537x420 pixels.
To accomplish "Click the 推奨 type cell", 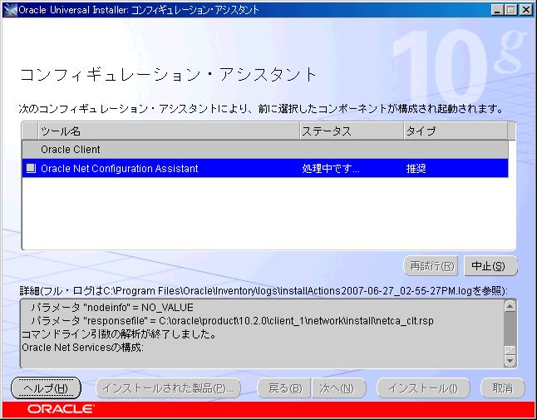I will (416, 169).
